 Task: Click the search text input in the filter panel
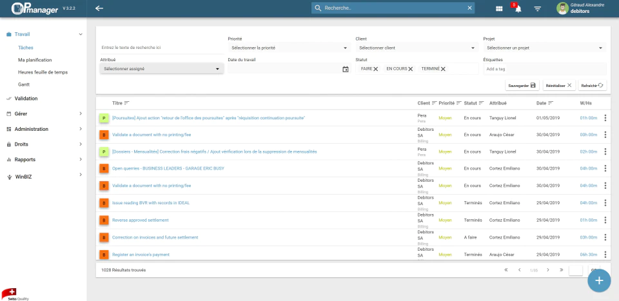pyautogui.click(x=161, y=48)
